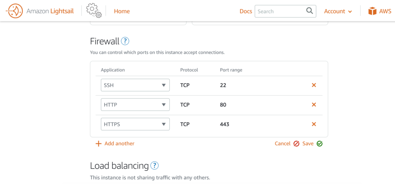Screen dimensions: 395x184
Task: Click the red Cancel circle icon
Action: [x=296, y=143]
